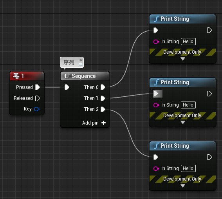This screenshot has height=199, width=222.
Task: Click In String field of top Print String
Action: [x=188, y=42]
